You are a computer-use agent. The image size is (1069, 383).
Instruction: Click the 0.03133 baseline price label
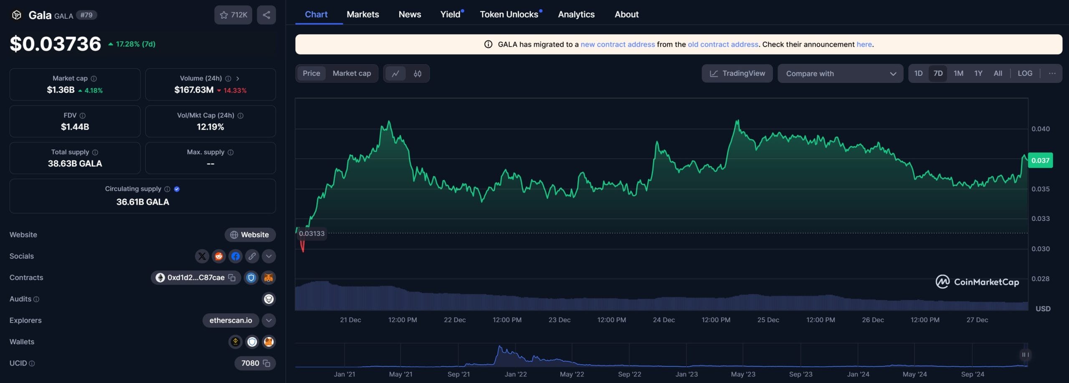[312, 233]
